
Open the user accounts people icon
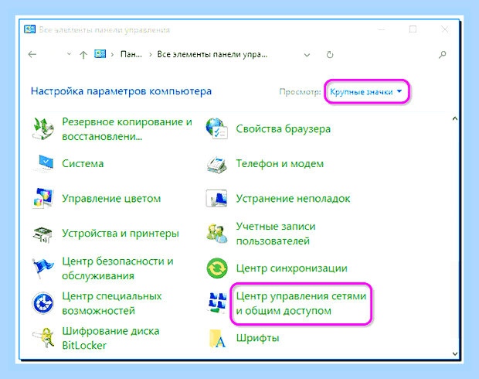(x=216, y=234)
